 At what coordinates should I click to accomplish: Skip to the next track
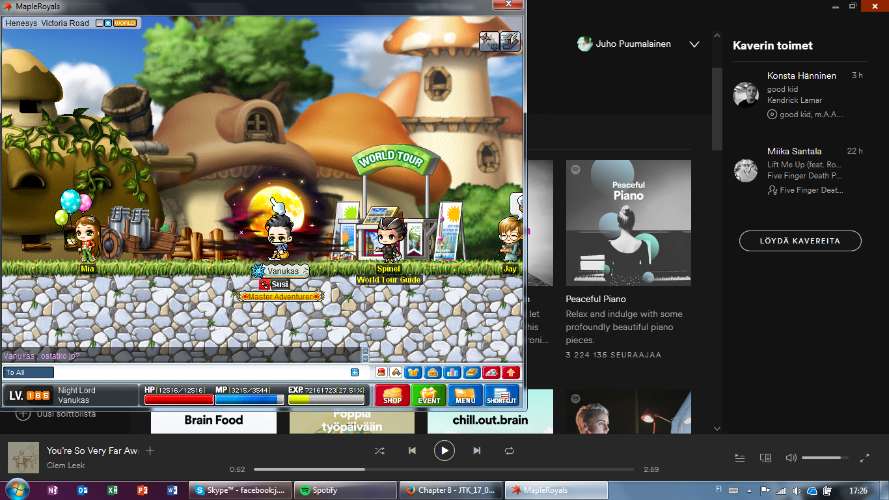click(477, 451)
